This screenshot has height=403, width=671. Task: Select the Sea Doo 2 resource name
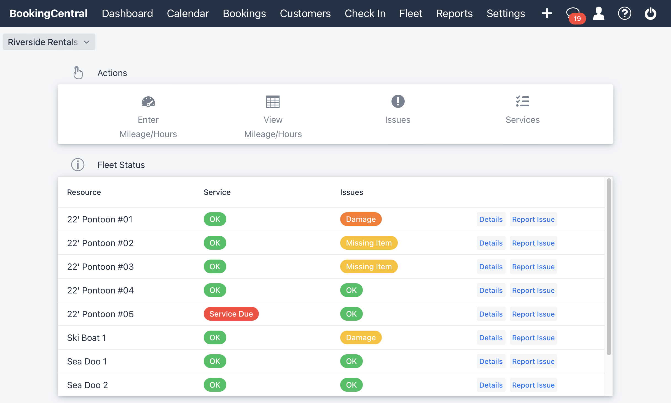[87, 385]
